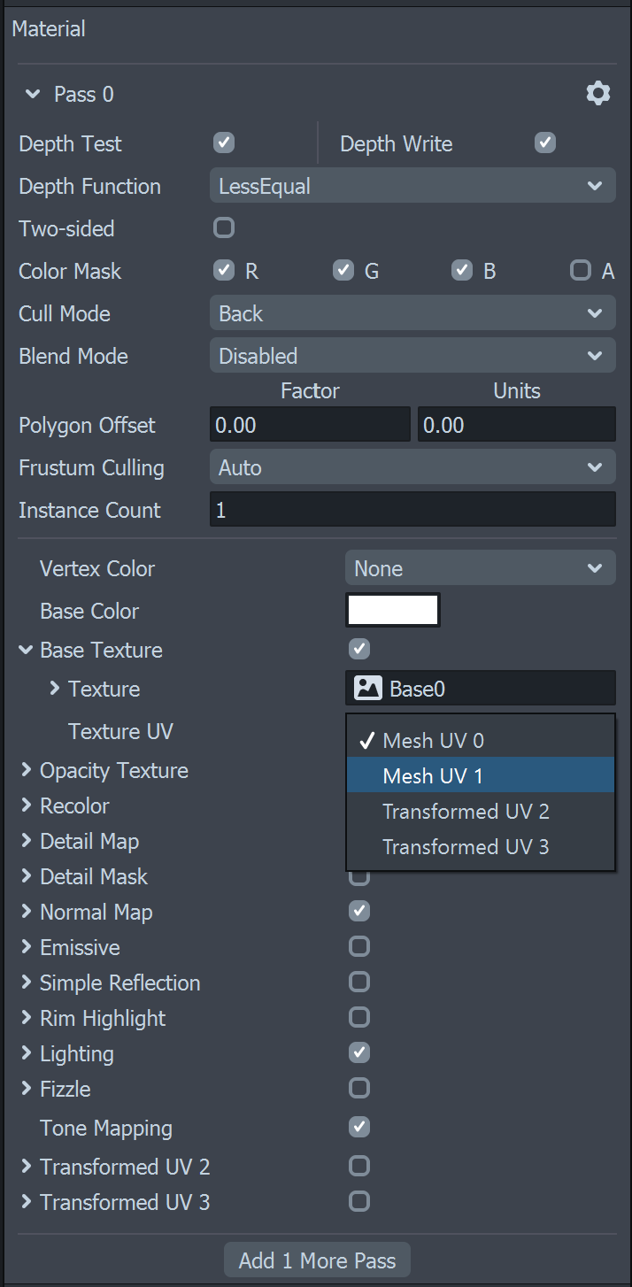Toggle the Depth Write checkbox
Viewport: 632px width, 1287px height.
tap(545, 143)
